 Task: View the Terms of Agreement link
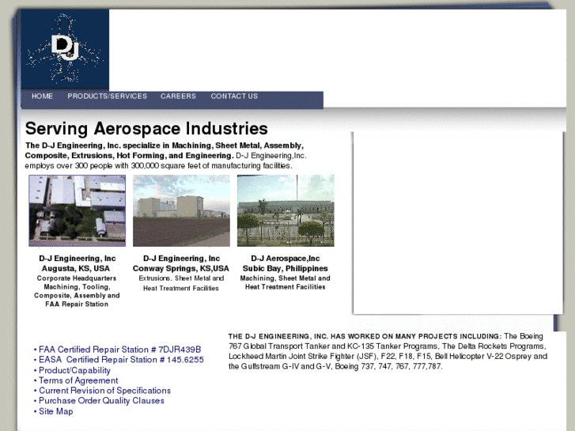[x=78, y=380]
